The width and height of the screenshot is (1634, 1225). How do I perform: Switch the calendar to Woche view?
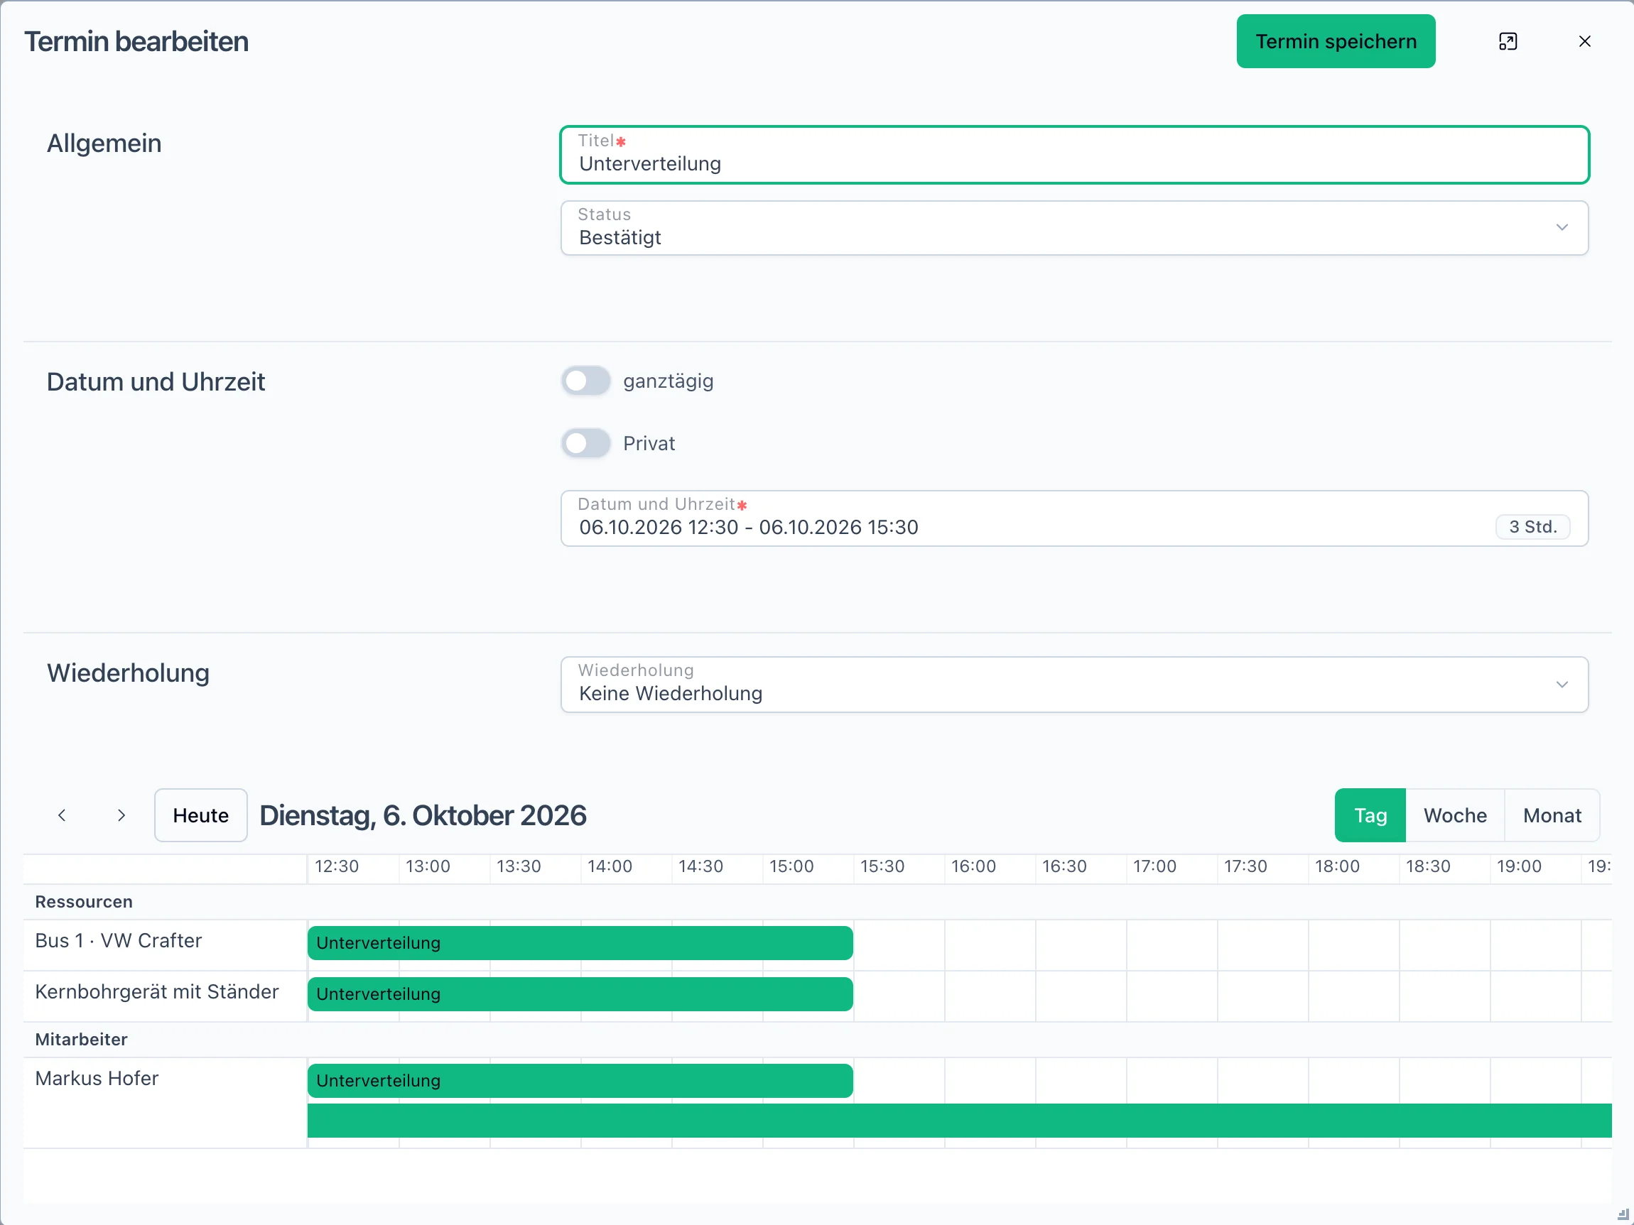pyautogui.click(x=1454, y=815)
